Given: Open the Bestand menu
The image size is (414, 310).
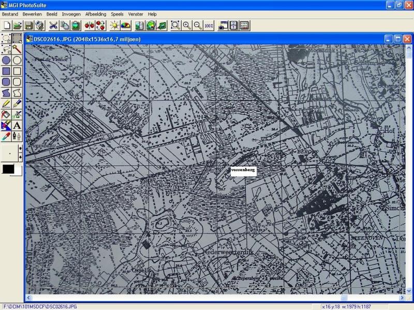Looking at the screenshot, I should point(10,14).
